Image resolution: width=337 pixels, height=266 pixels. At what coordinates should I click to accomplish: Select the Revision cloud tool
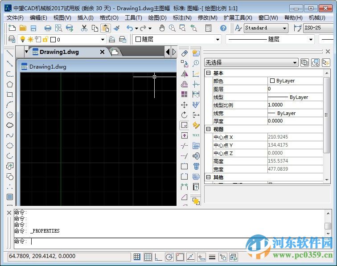10,125
